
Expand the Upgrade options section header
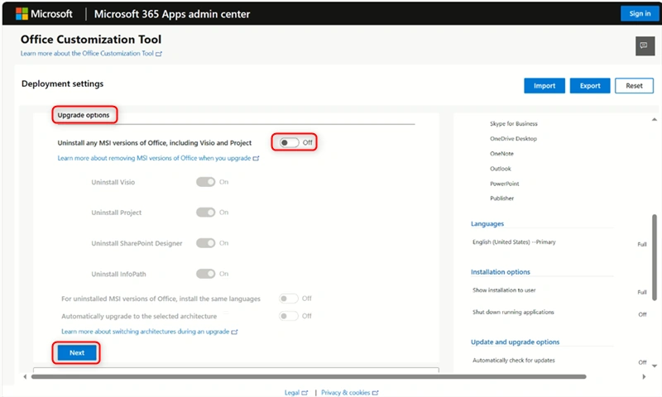[x=84, y=115]
